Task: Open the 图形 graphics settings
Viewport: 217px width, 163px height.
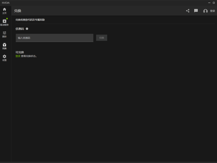Action: [x=4, y=35]
